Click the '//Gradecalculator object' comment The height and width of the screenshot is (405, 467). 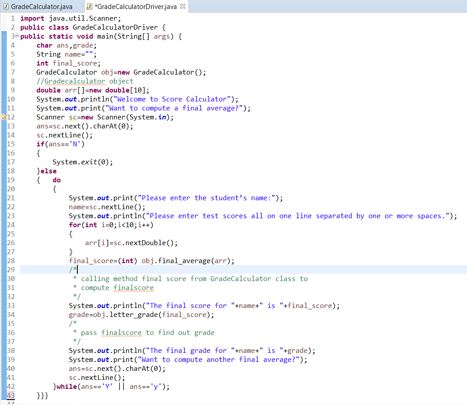pyautogui.click(x=85, y=81)
